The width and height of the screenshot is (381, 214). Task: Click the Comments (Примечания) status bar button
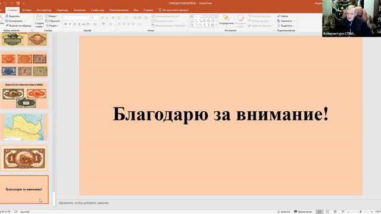(303, 212)
